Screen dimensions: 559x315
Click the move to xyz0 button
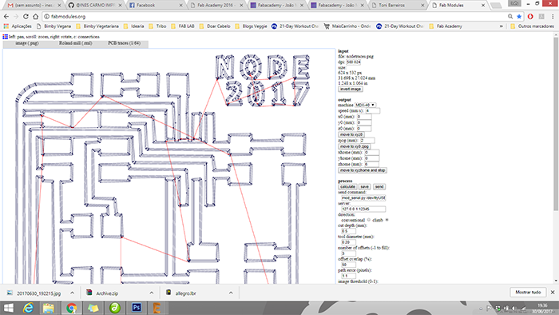[x=351, y=134]
